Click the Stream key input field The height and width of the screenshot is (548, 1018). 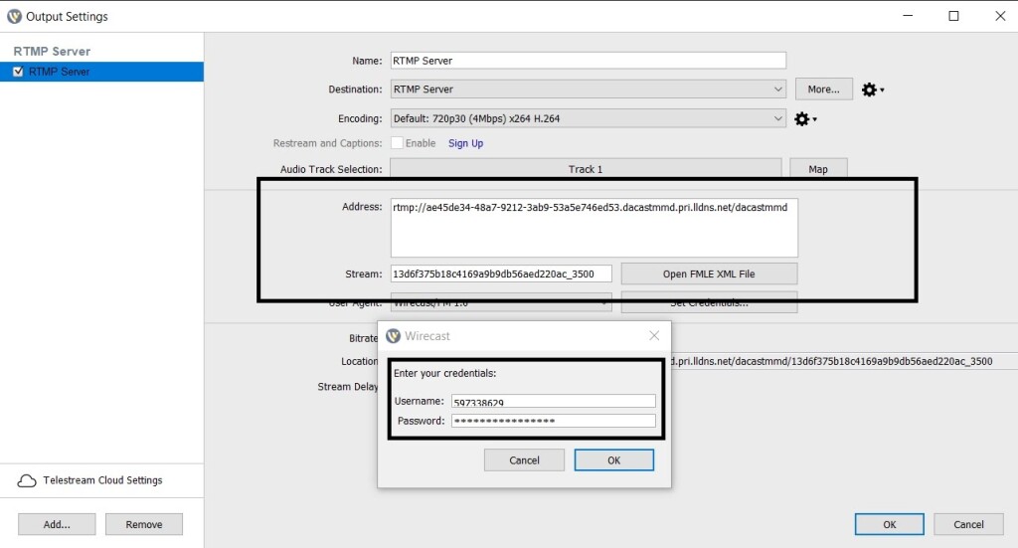[501, 274]
